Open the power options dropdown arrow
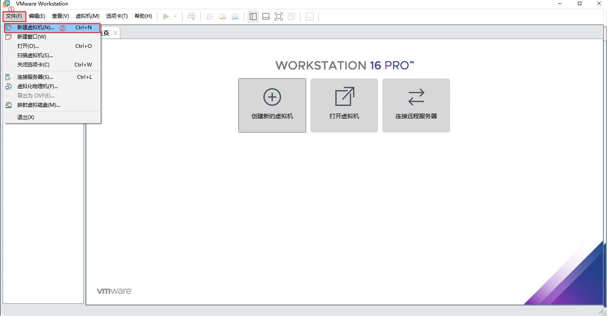The image size is (608, 316). (175, 17)
